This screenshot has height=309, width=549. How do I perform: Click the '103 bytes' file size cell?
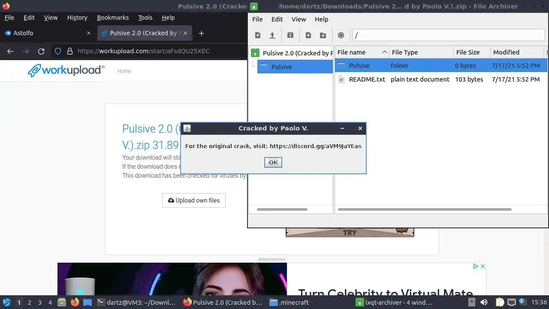pyautogui.click(x=469, y=79)
